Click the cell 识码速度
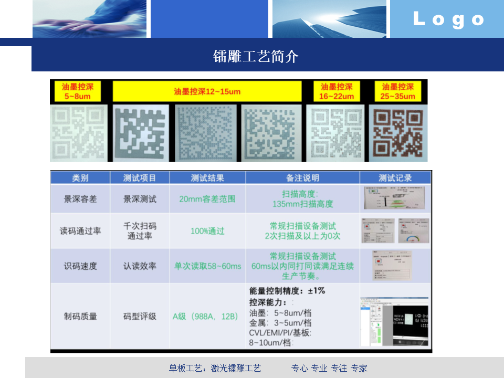Screen dimensions: 504x378 click(80, 266)
